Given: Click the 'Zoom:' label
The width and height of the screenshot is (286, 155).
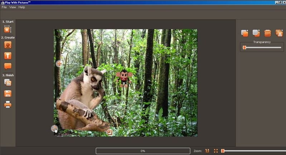Looking at the screenshot, I should point(198,151).
